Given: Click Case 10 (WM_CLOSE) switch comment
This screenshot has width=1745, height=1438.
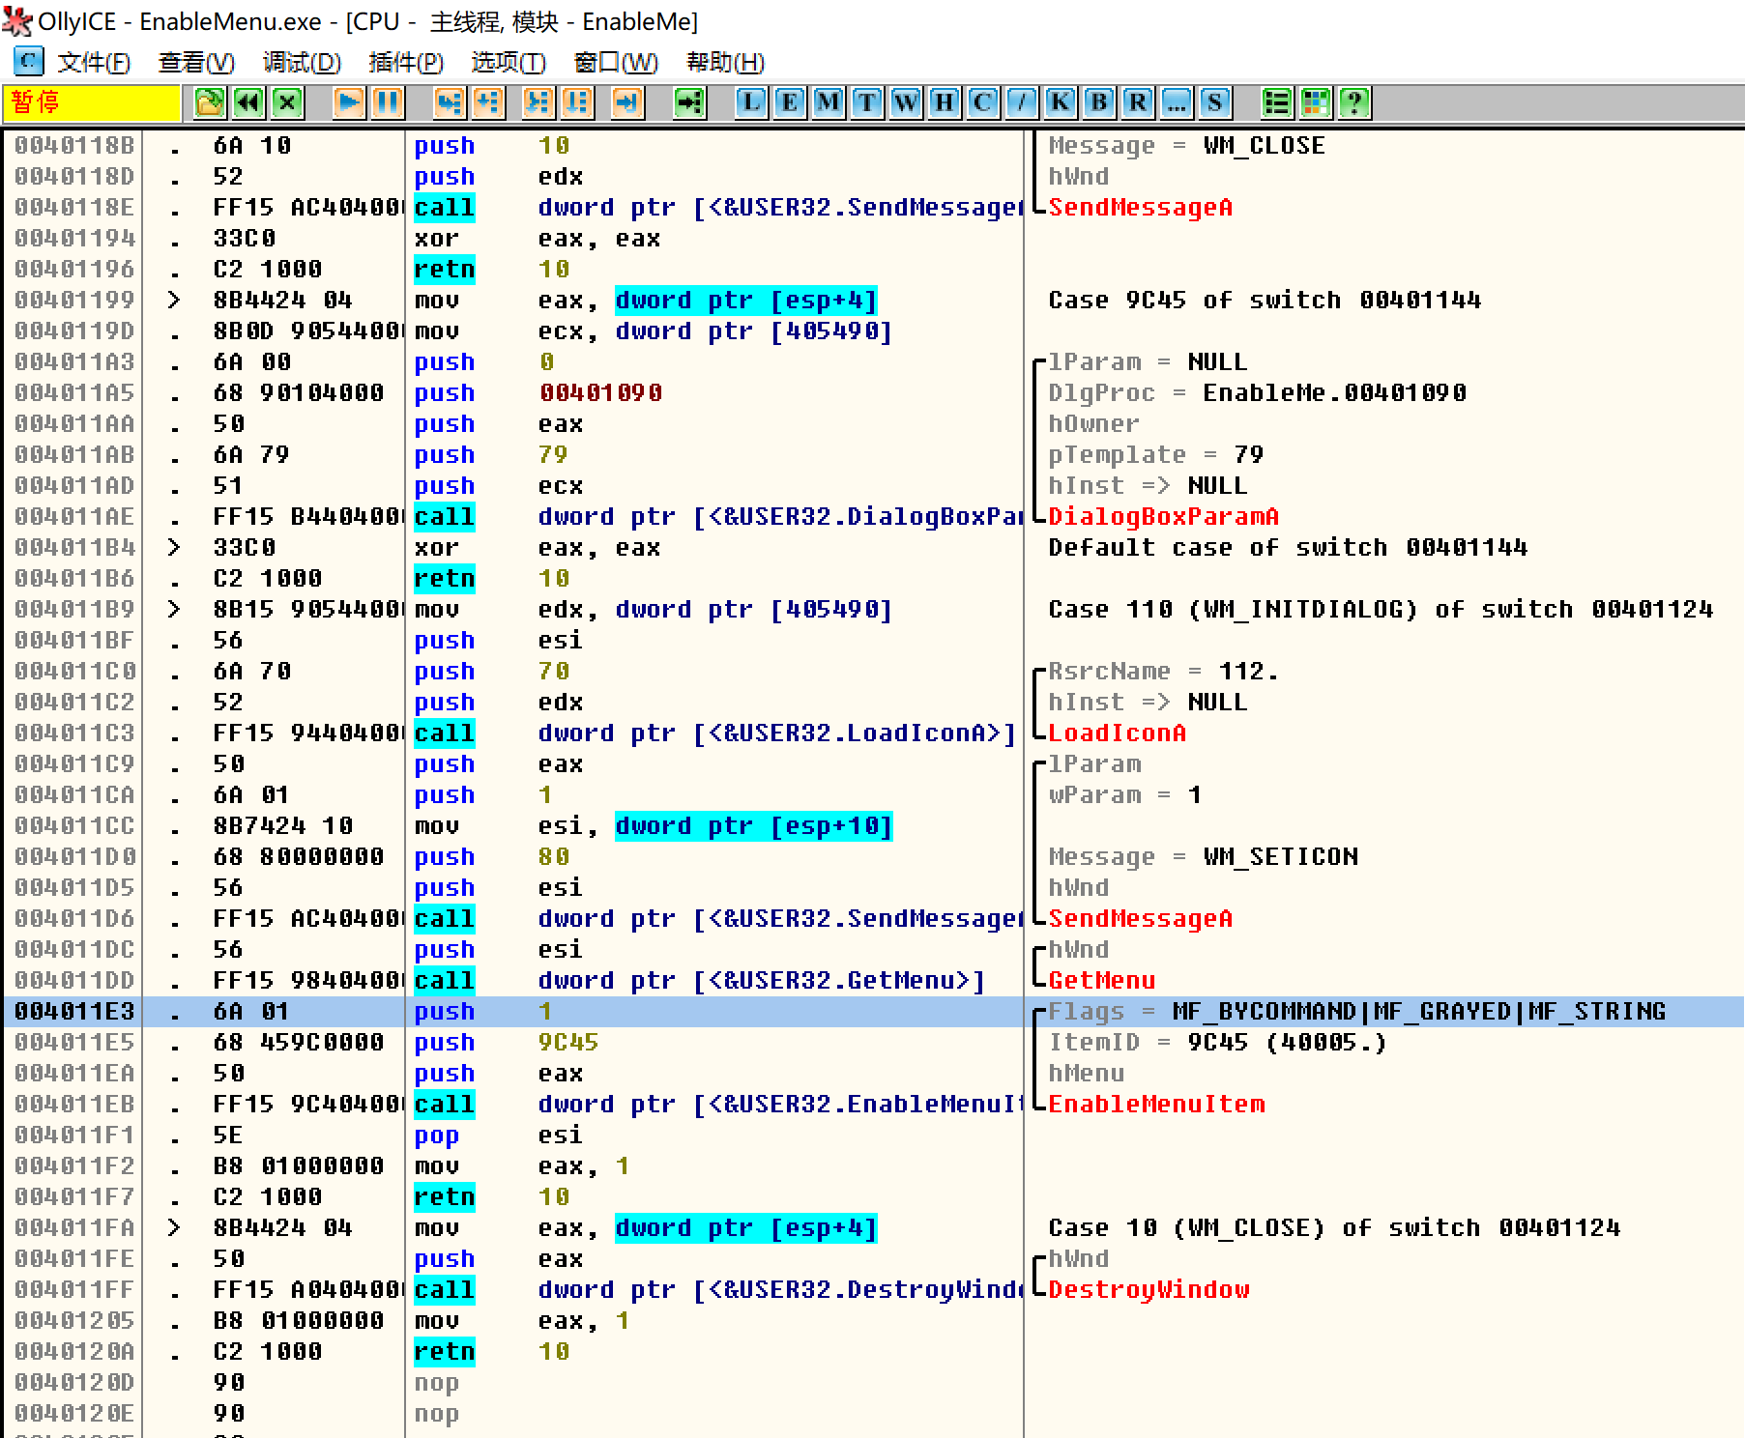Looking at the screenshot, I should (1334, 1228).
